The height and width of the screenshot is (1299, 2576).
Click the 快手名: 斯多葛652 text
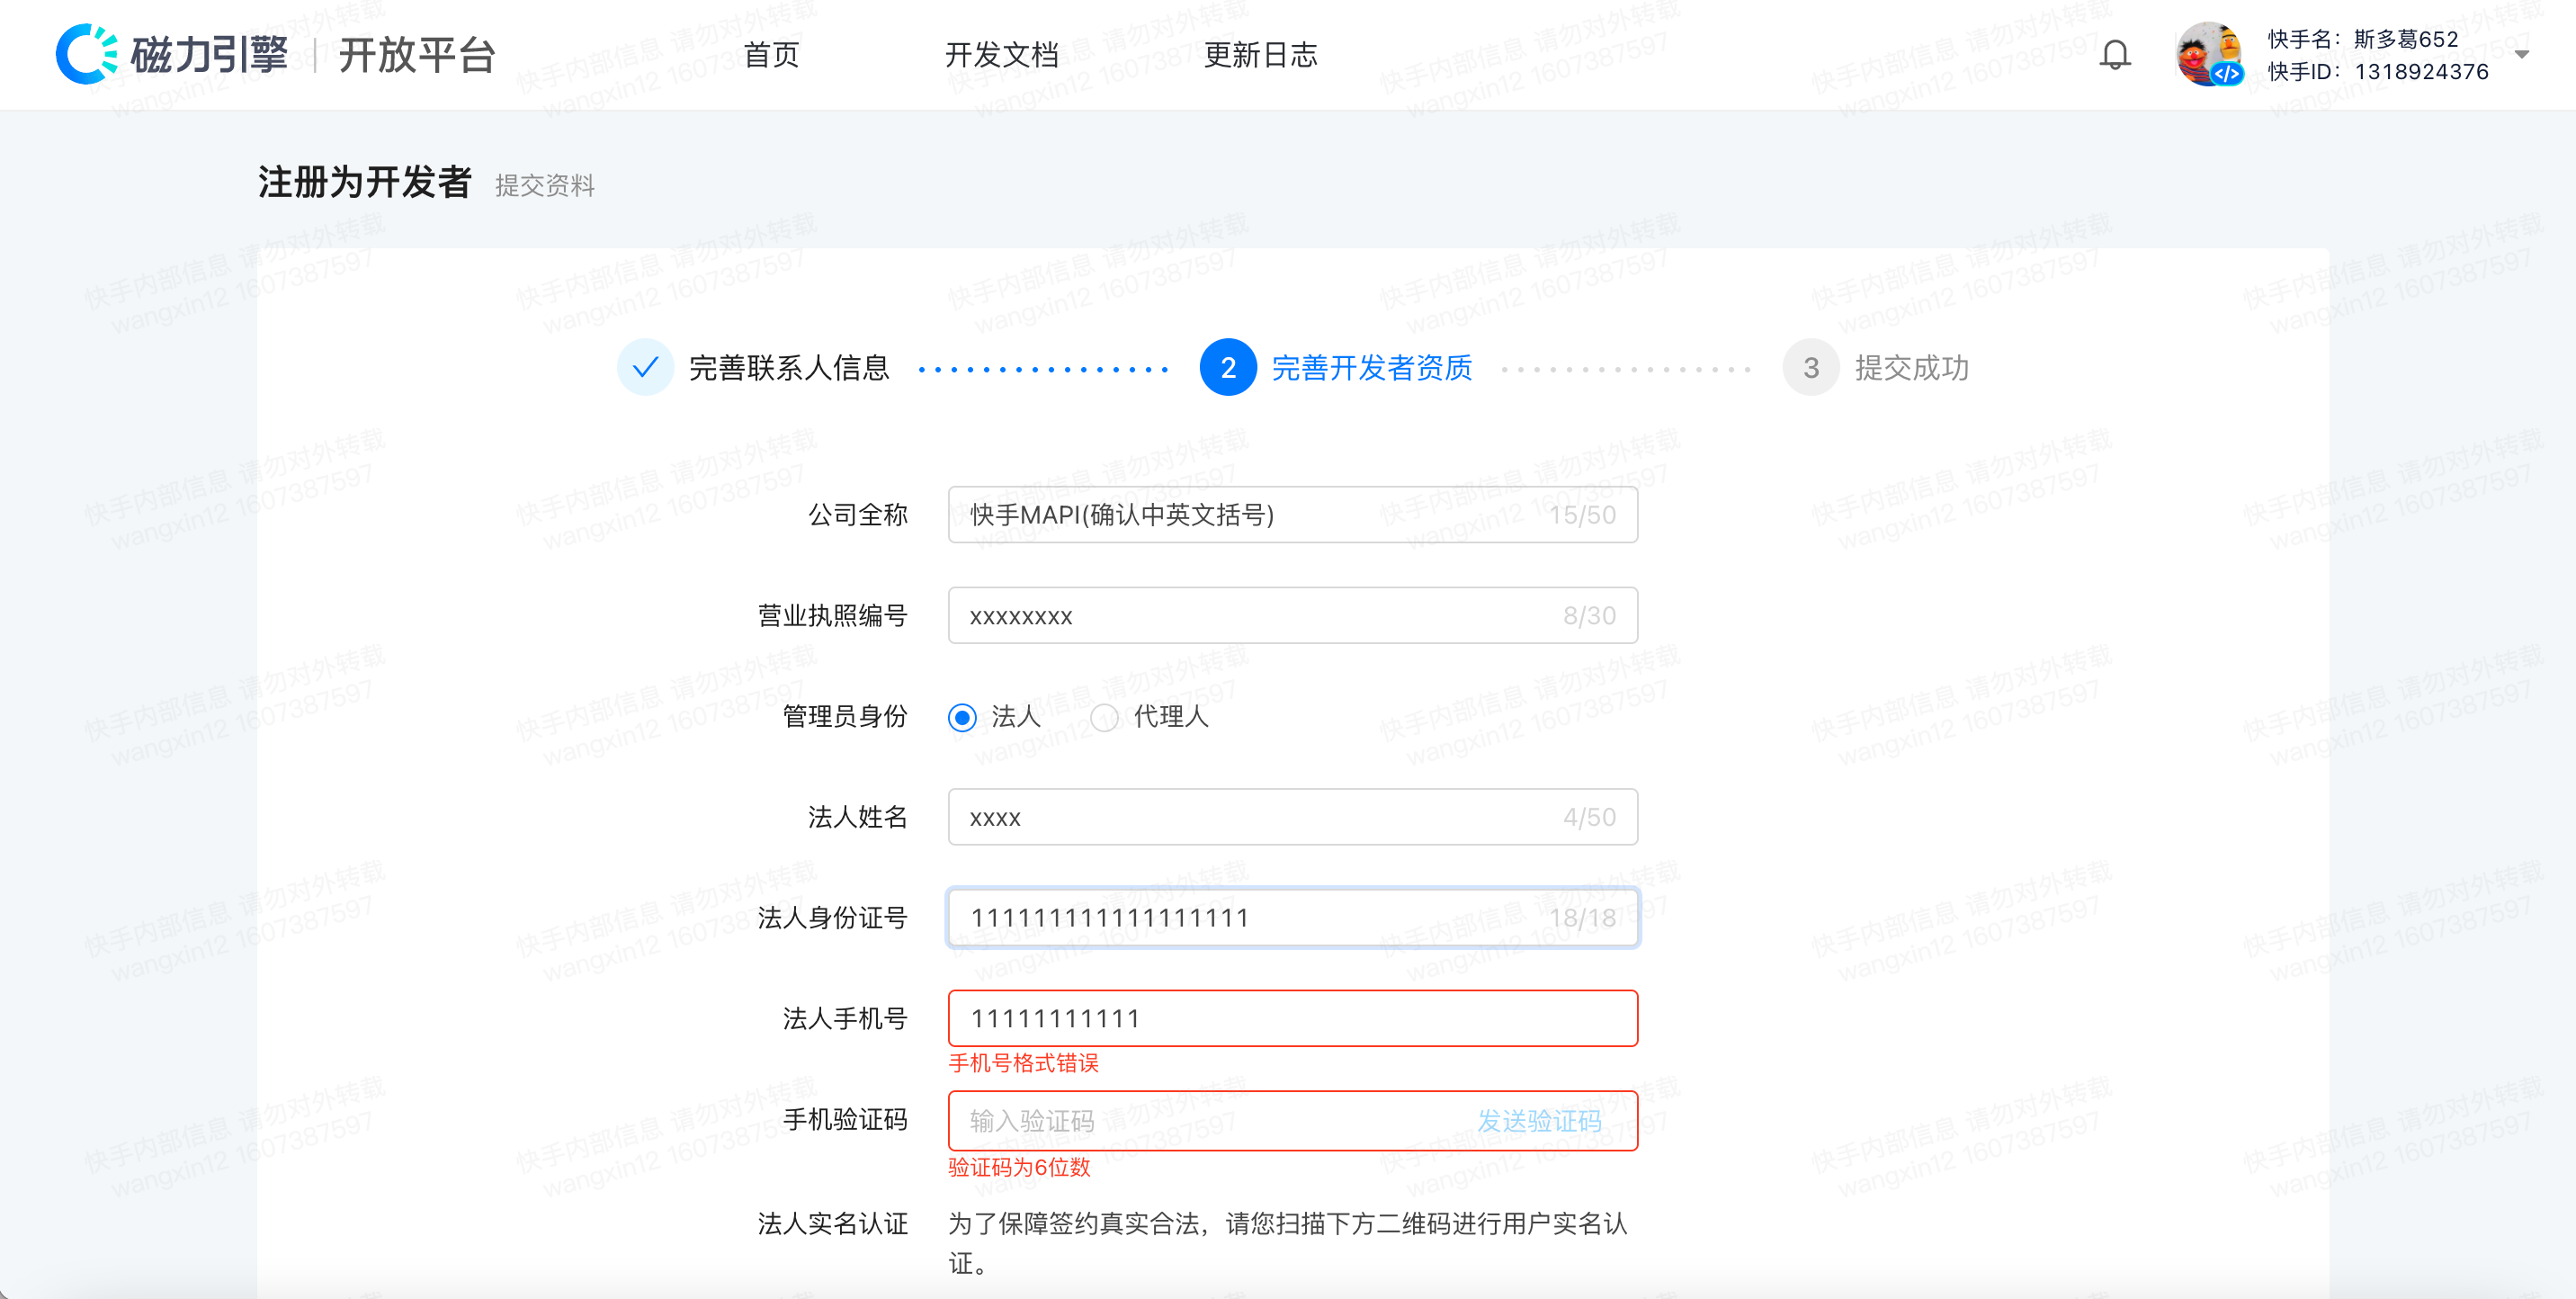(2362, 39)
